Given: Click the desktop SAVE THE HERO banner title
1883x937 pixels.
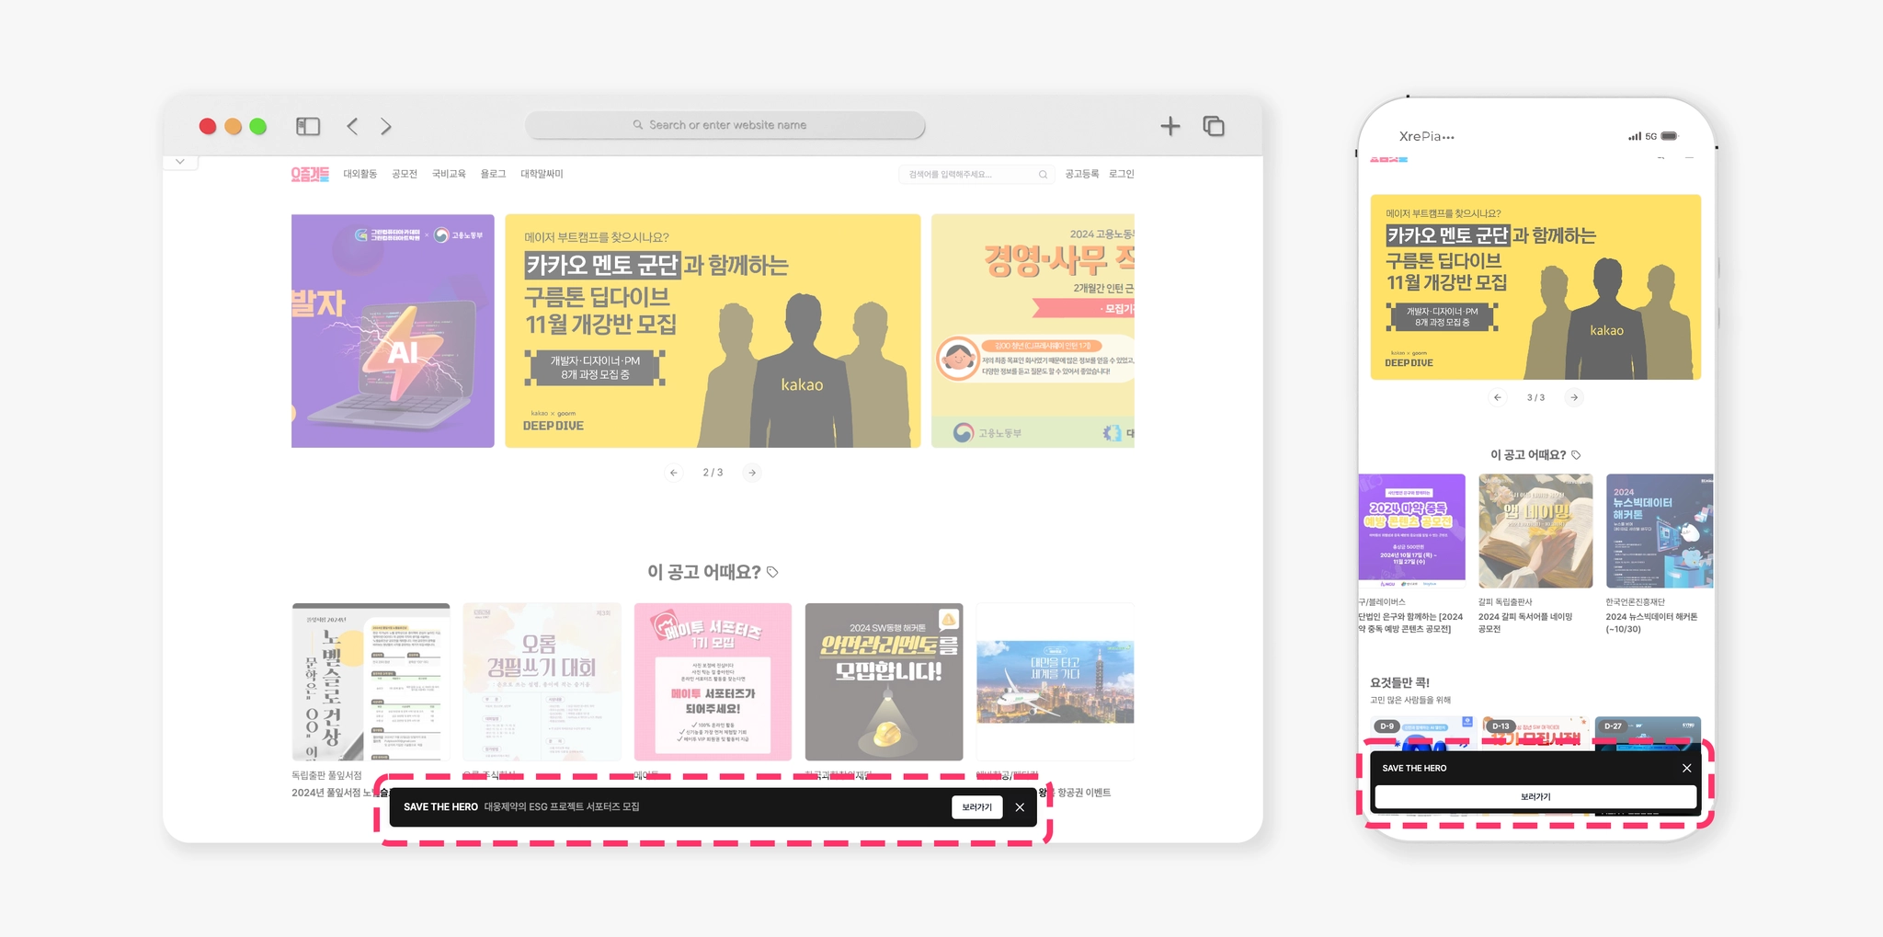Looking at the screenshot, I should pyautogui.click(x=440, y=807).
